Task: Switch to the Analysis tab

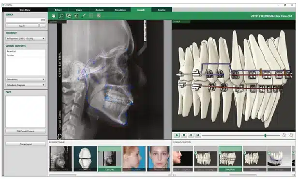Action: [100, 10]
